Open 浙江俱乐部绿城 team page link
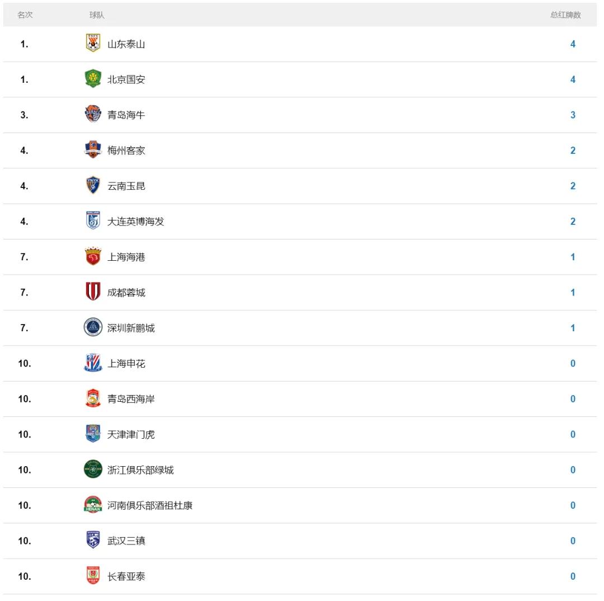The width and height of the screenshot is (604, 601). [140, 470]
